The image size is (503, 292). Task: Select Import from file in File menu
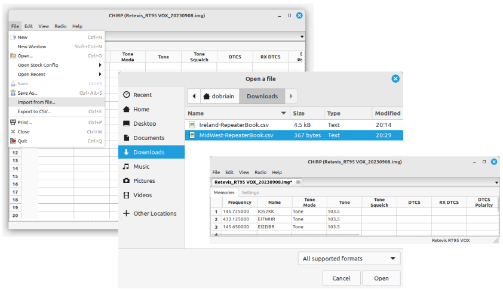pyautogui.click(x=57, y=102)
